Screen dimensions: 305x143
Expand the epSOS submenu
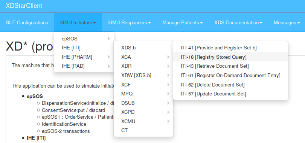coord(84,39)
